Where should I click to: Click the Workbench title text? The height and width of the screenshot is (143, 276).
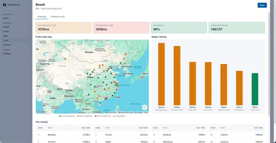tap(13, 5)
